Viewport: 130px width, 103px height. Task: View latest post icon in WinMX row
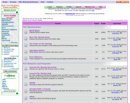tap(120, 85)
